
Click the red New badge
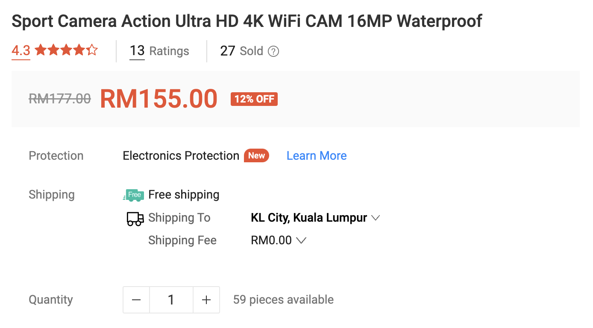tap(256, 156)
